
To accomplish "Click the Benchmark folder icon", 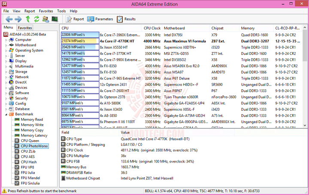I will (12, 114).
